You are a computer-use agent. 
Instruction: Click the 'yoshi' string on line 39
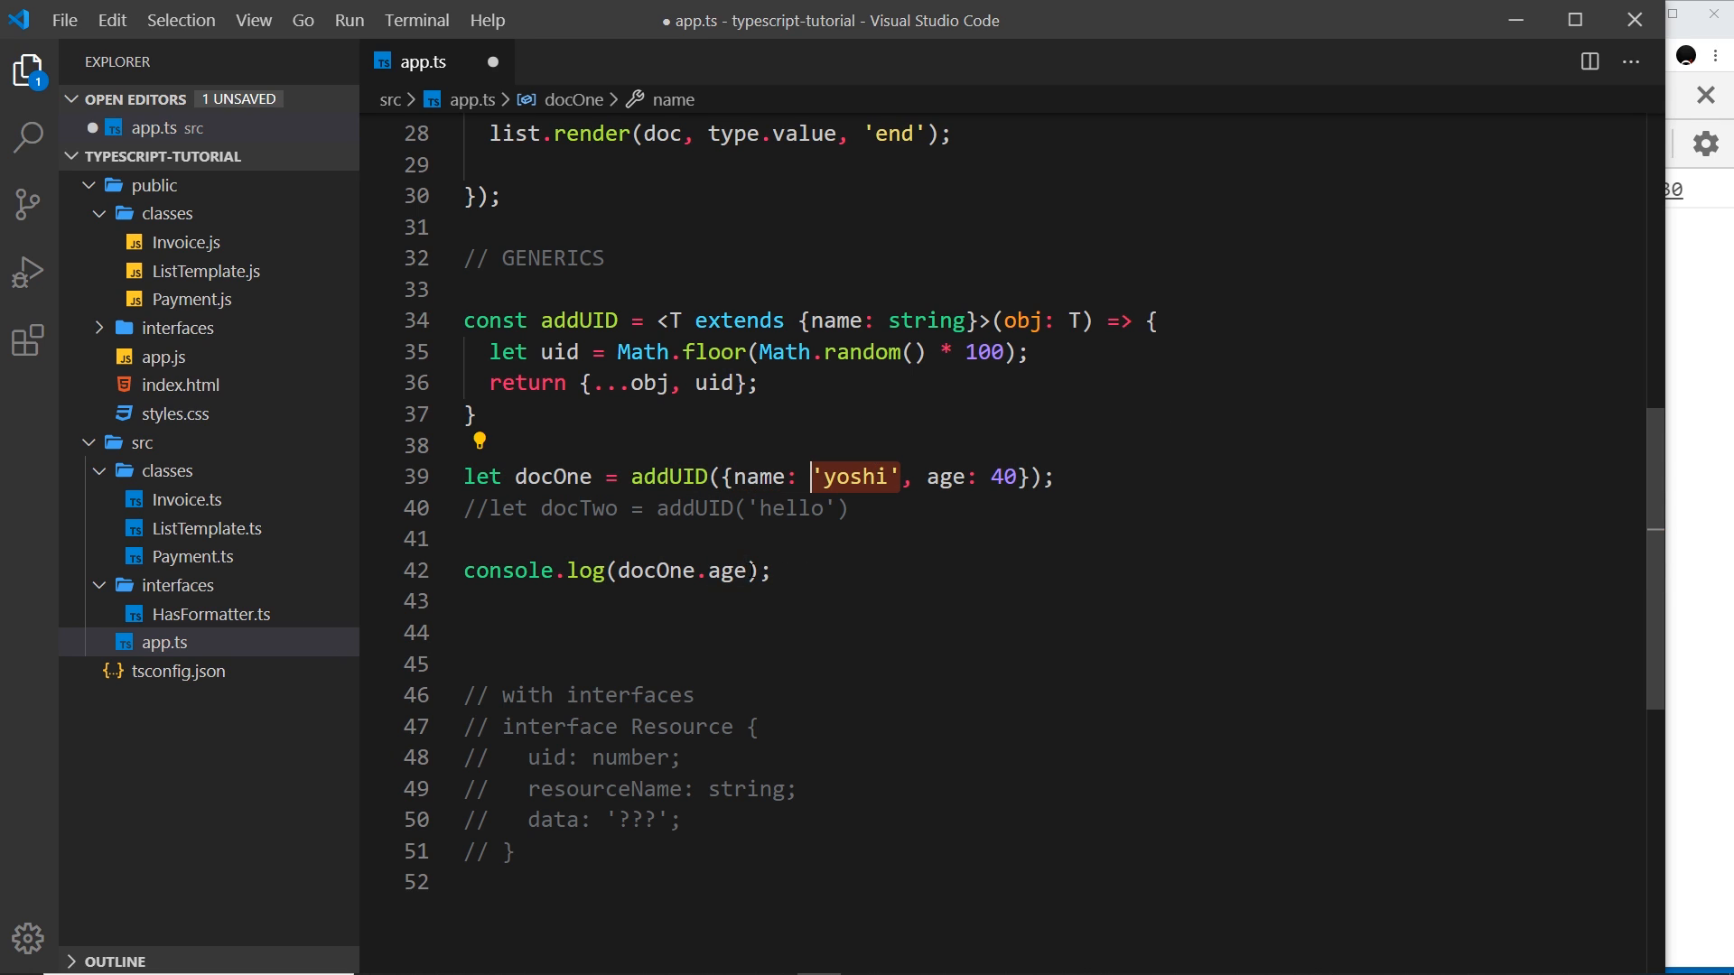[x=855, y=477]
